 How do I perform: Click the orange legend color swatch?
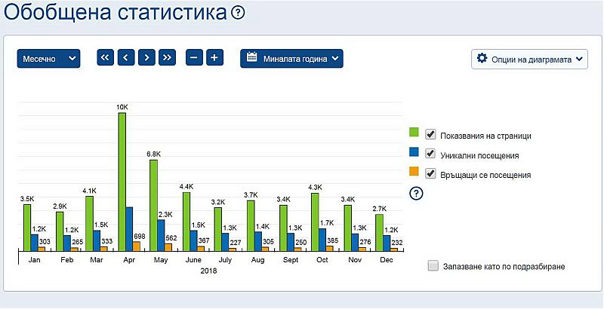[414, 173]
